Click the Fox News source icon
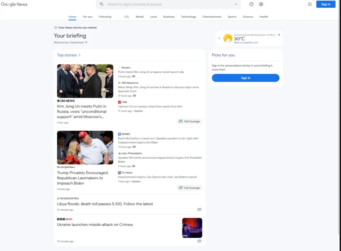 (x=119, y=172)
